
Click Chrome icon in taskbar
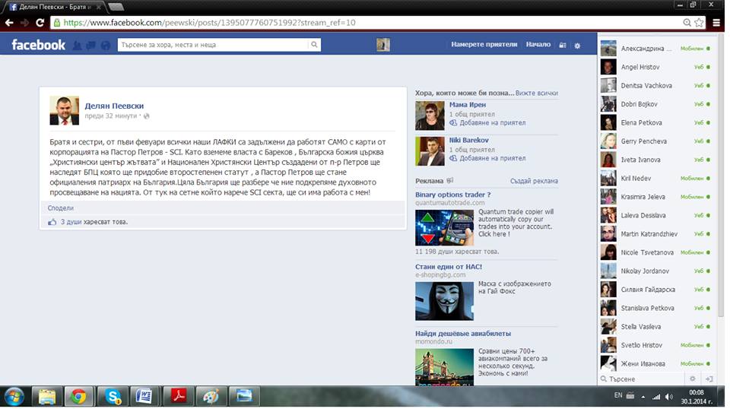[78, 396]
